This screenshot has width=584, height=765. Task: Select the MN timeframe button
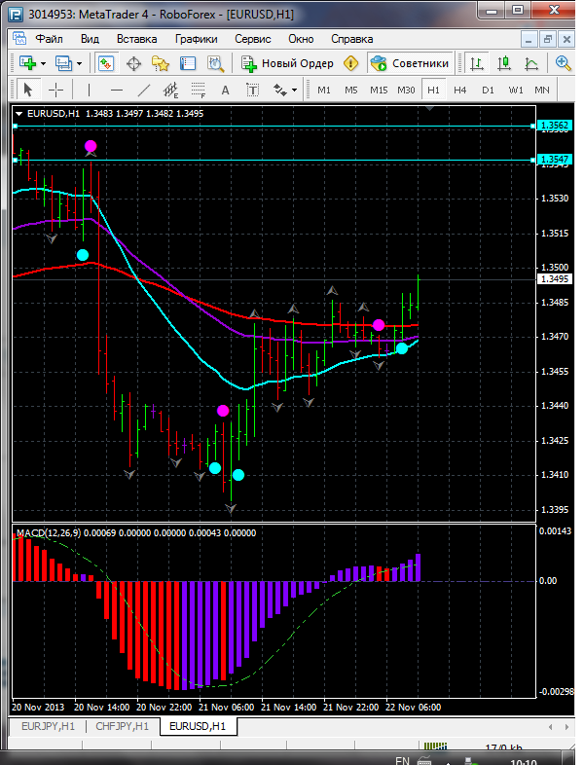point(542,90)
